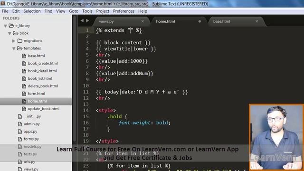Click the 'font-weight: bold;' code line
Viewport: 304px width, 171px height.
click(x=144, y=123)
